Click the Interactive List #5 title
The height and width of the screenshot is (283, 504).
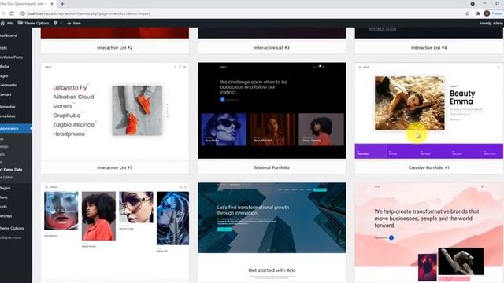tap(115, 167)
